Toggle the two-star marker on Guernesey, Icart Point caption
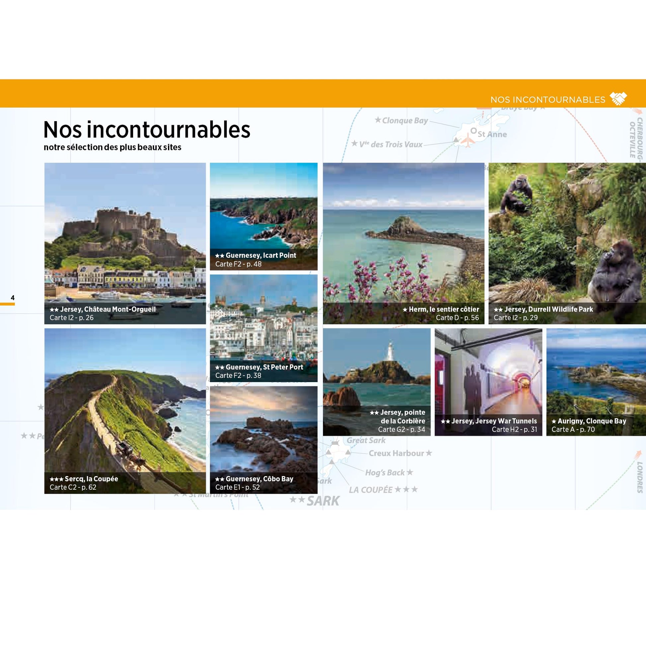Screen dimensions: 646x646 click(221, 256)
